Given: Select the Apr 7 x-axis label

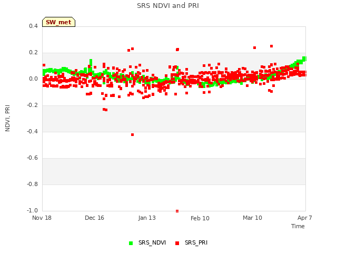Looking at the screenshot, I should pyautogui.click(x=305, y=218).
